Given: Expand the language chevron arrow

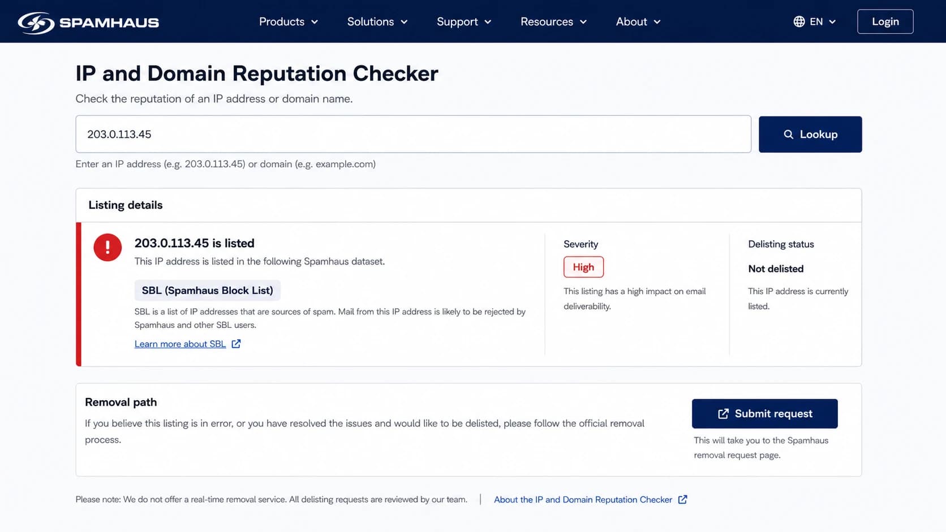Looking at the screenshot, I should coord(832,22).
